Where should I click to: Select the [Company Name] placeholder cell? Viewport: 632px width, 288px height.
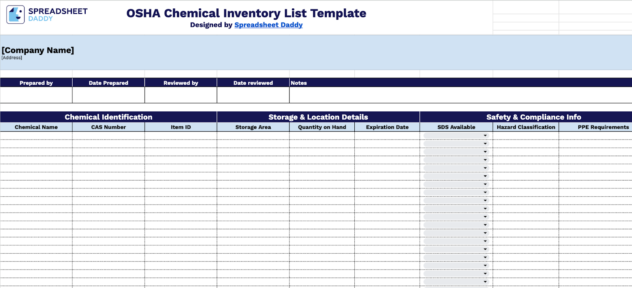38,50
